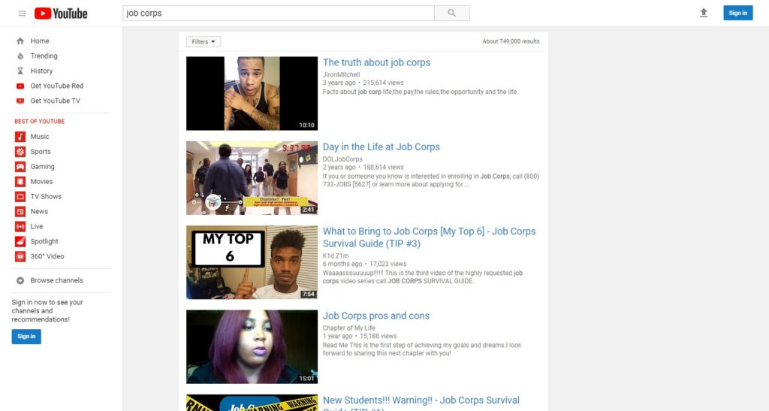The width and height of the screenshot is (769, 411).
Task: Click the 'MY TOP 6' thumbnail
Action: click(252, 262)
